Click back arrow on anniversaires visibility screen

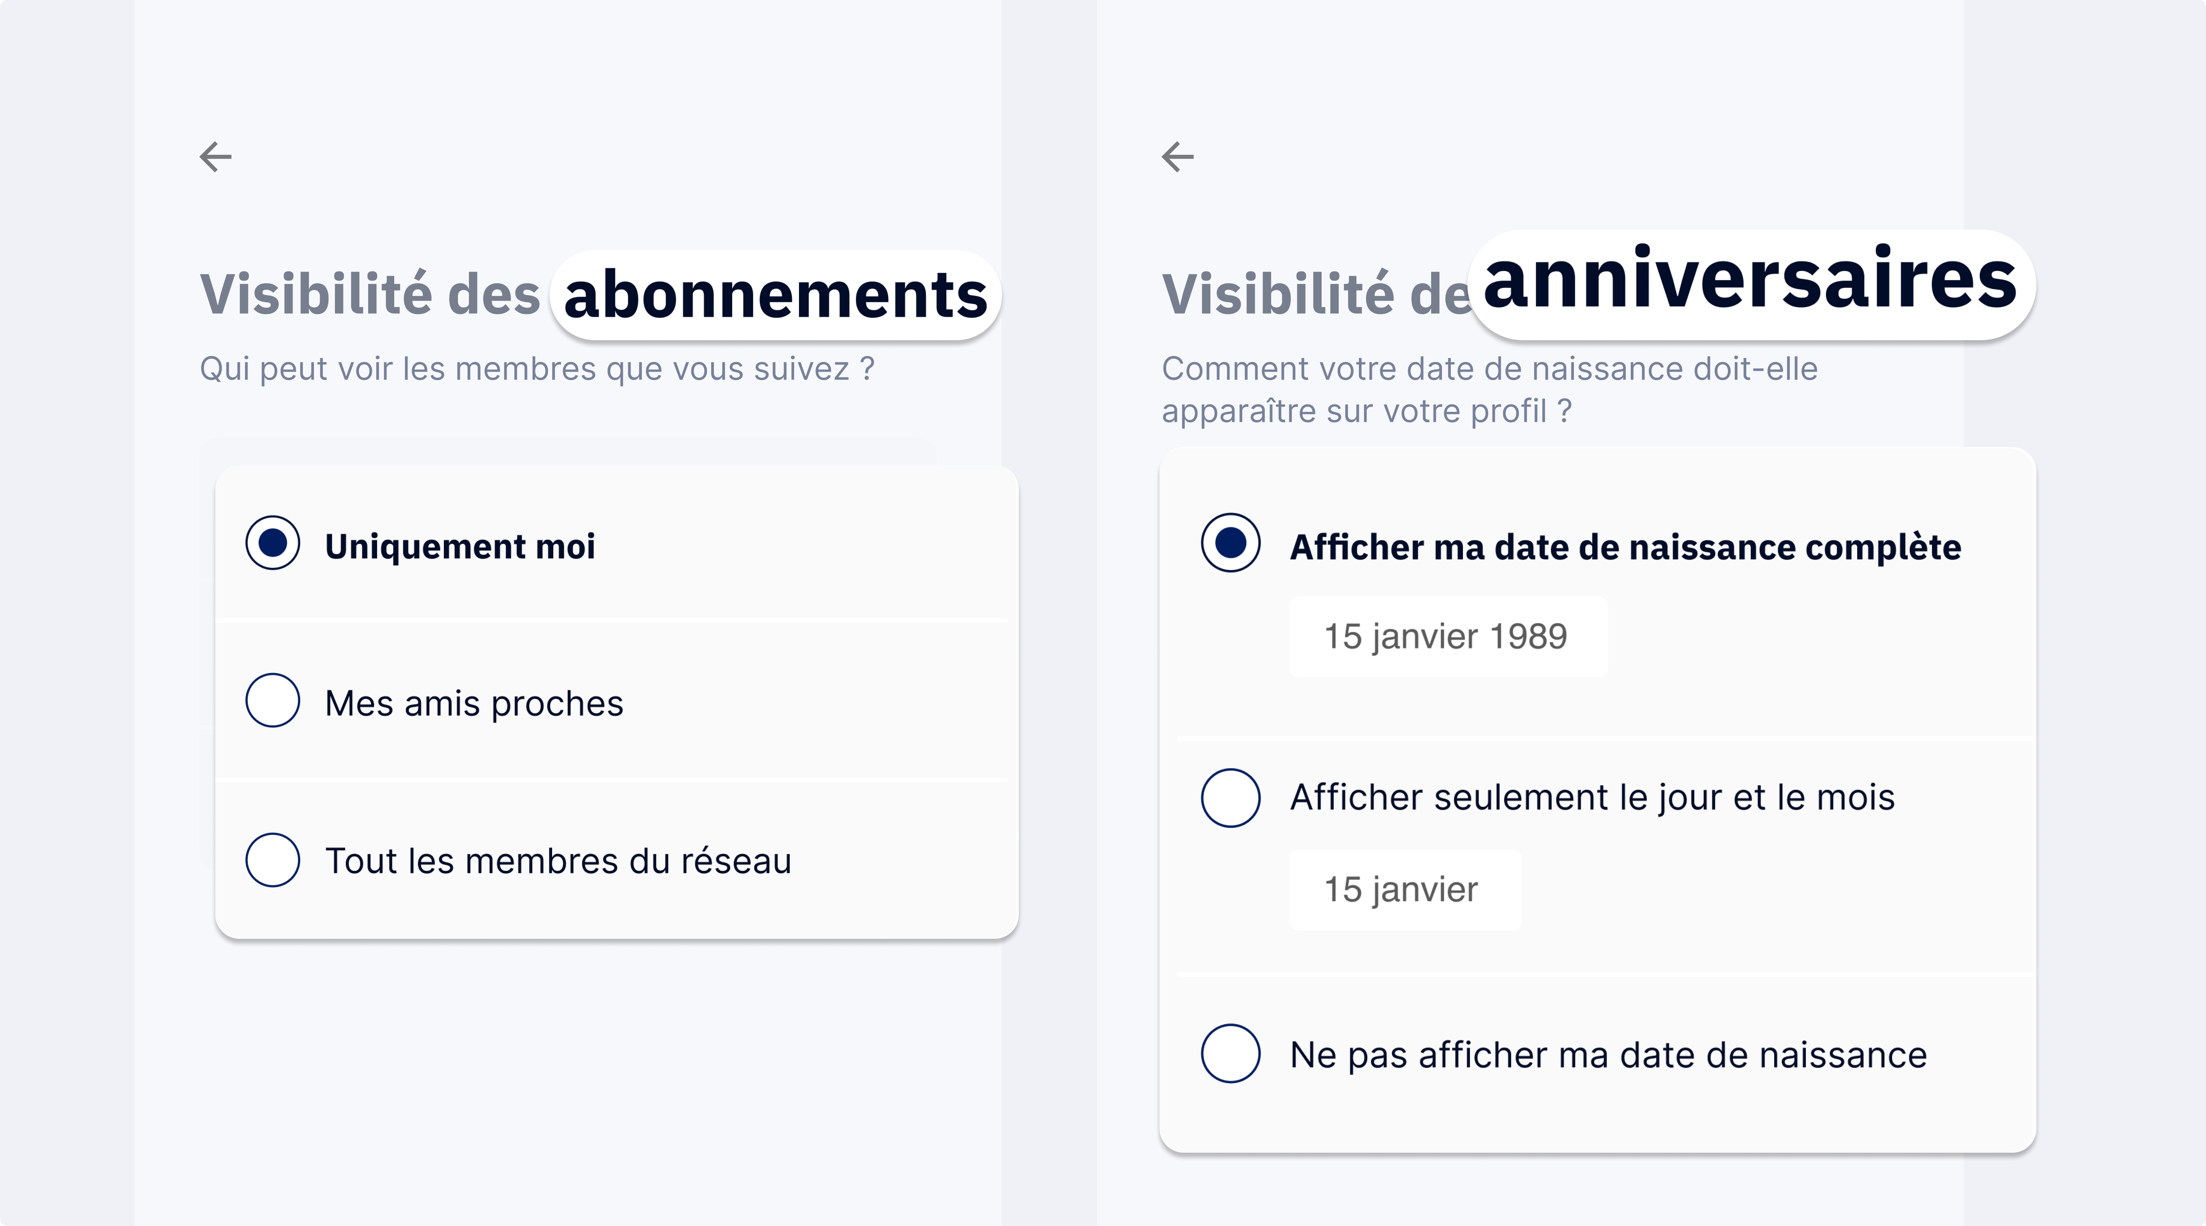click(x=1178, y=157)
